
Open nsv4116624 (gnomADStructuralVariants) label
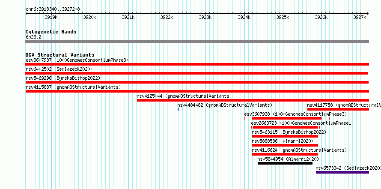click(x=299, y=150)
